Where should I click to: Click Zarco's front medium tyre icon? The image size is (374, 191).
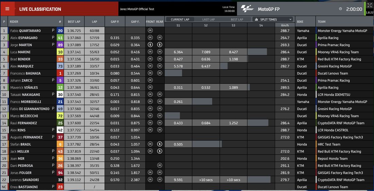(150, 80)
